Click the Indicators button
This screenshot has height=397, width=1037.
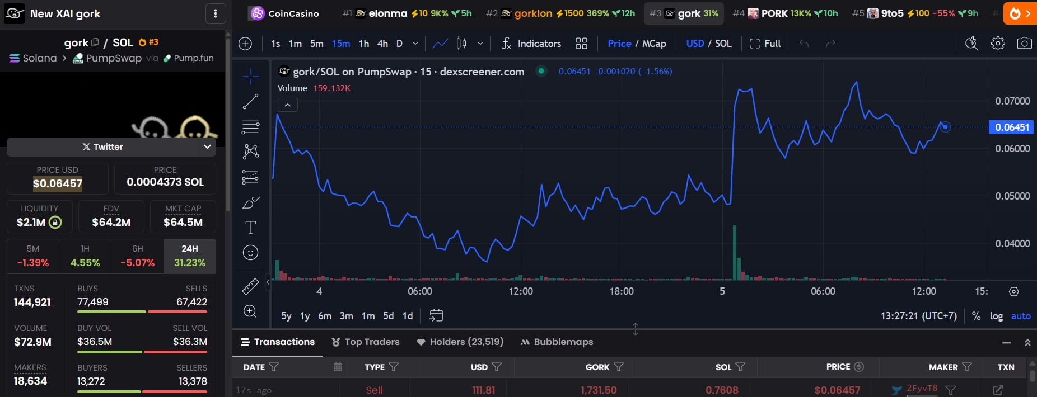531,44
